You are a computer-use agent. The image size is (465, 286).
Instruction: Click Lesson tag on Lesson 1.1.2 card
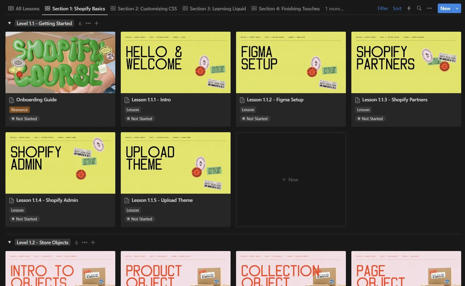(x=248, y=110)
